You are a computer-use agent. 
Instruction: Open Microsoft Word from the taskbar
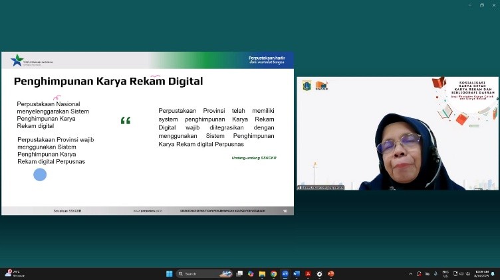297,273
